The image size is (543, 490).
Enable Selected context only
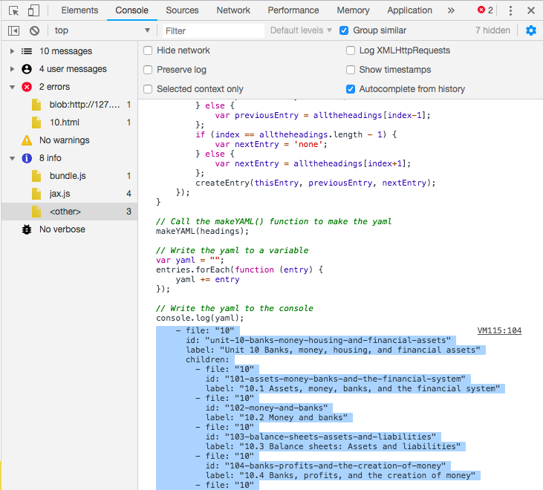click(148, 89)
